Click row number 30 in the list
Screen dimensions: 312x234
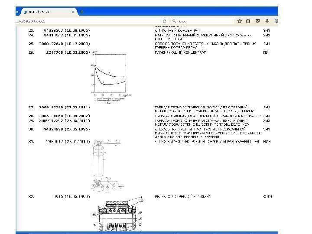pyautogui.click(x=31, y=129)
